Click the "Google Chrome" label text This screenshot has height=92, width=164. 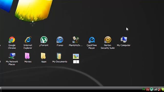(x=12, y=47)
